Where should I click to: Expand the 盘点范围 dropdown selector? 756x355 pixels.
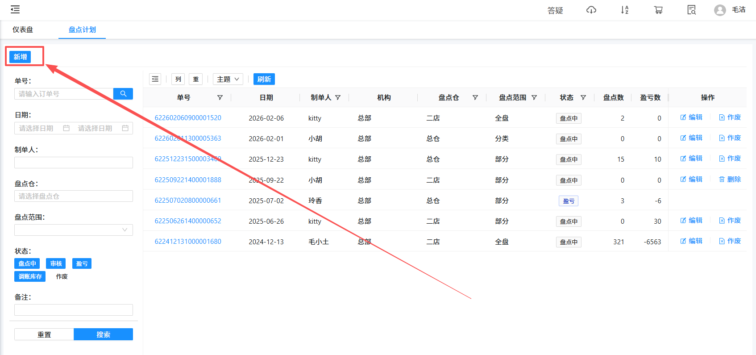tap(74, 230)
